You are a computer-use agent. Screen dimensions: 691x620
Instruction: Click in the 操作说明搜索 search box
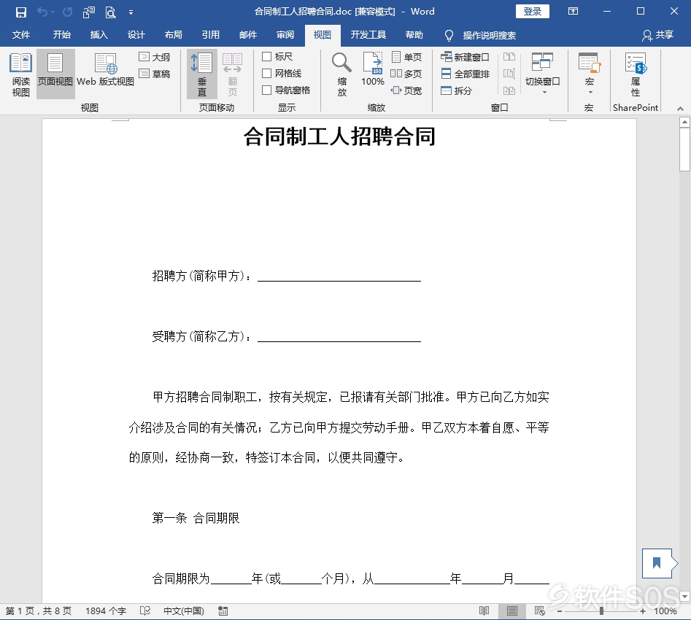tap(489, 35)
